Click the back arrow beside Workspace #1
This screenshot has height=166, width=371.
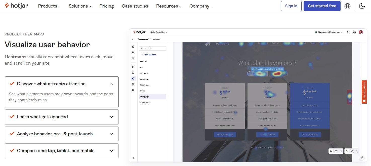pyautogui.click(x=133, y=39)
